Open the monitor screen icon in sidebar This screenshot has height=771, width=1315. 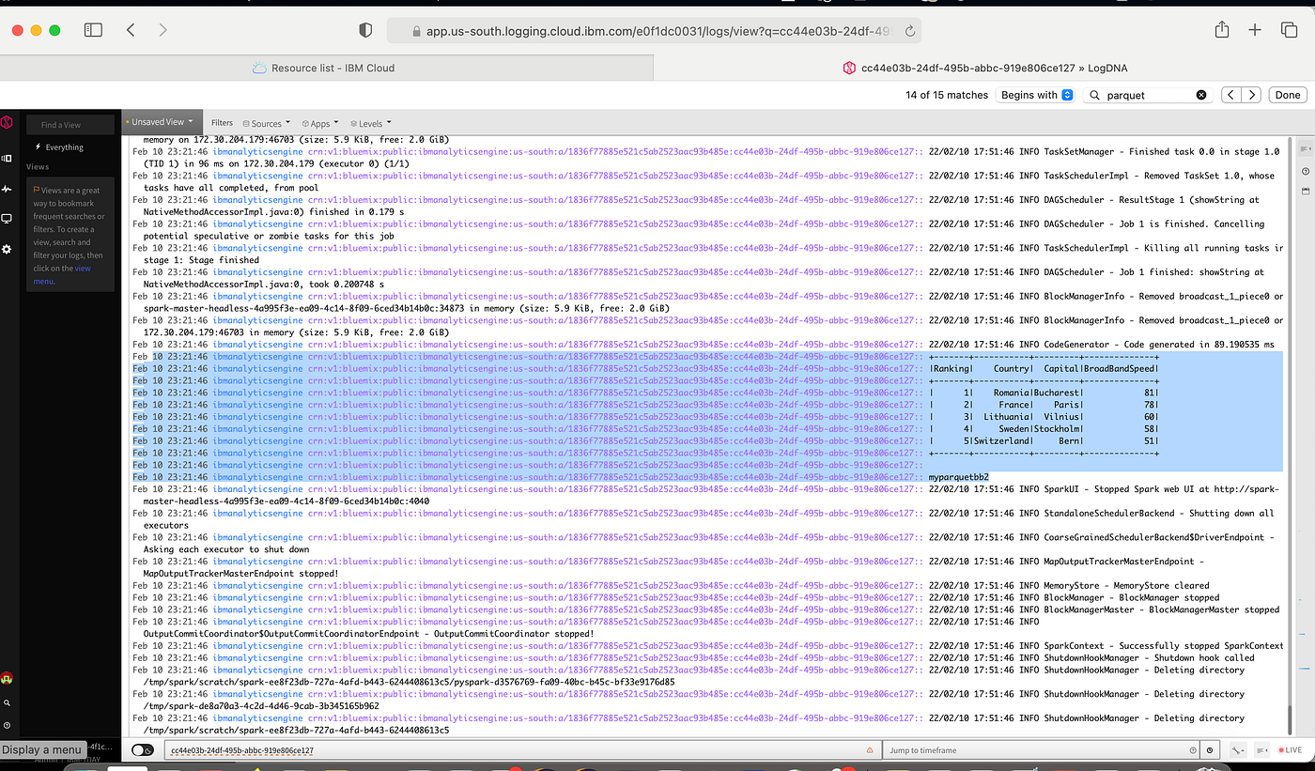point(7,219)
